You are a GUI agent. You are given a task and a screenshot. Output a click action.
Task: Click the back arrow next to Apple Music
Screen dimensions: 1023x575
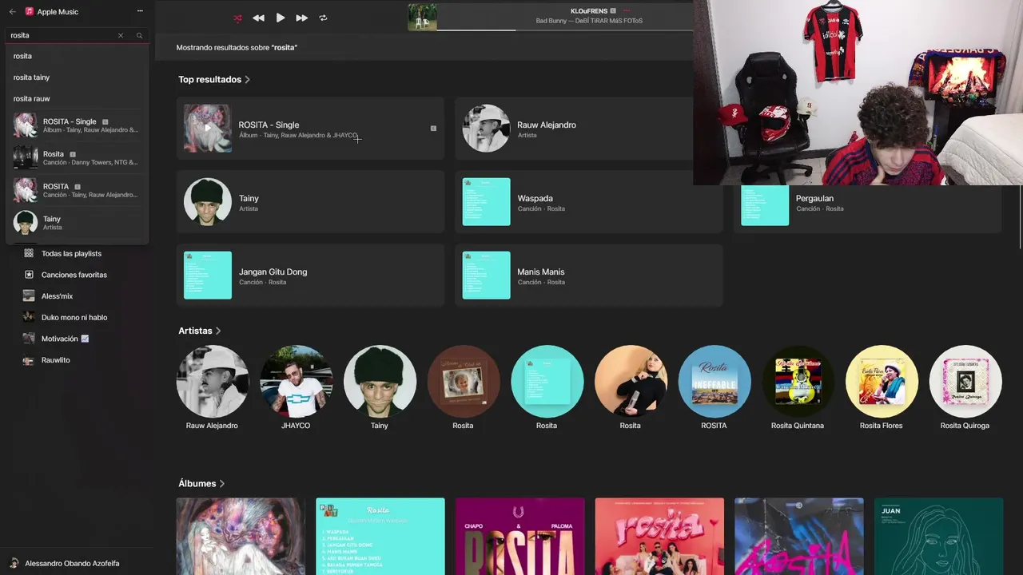click(12, 12)
